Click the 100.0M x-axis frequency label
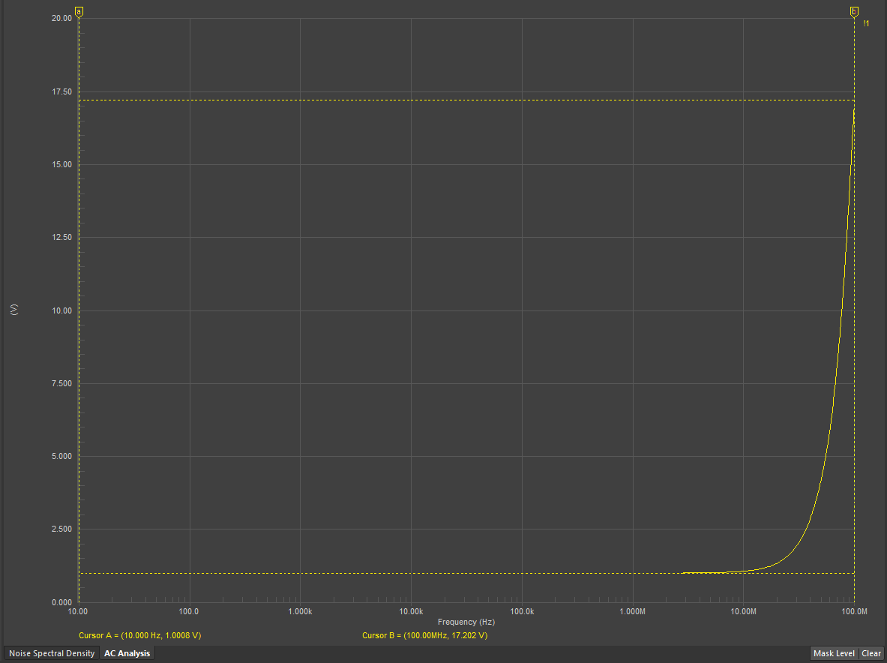 854,611
